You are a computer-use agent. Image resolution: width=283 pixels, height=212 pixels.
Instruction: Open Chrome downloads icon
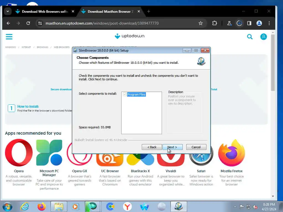(x=239, y=23)
